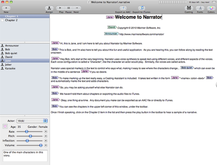Open the Casting assistant

click(x=189, y=8)
